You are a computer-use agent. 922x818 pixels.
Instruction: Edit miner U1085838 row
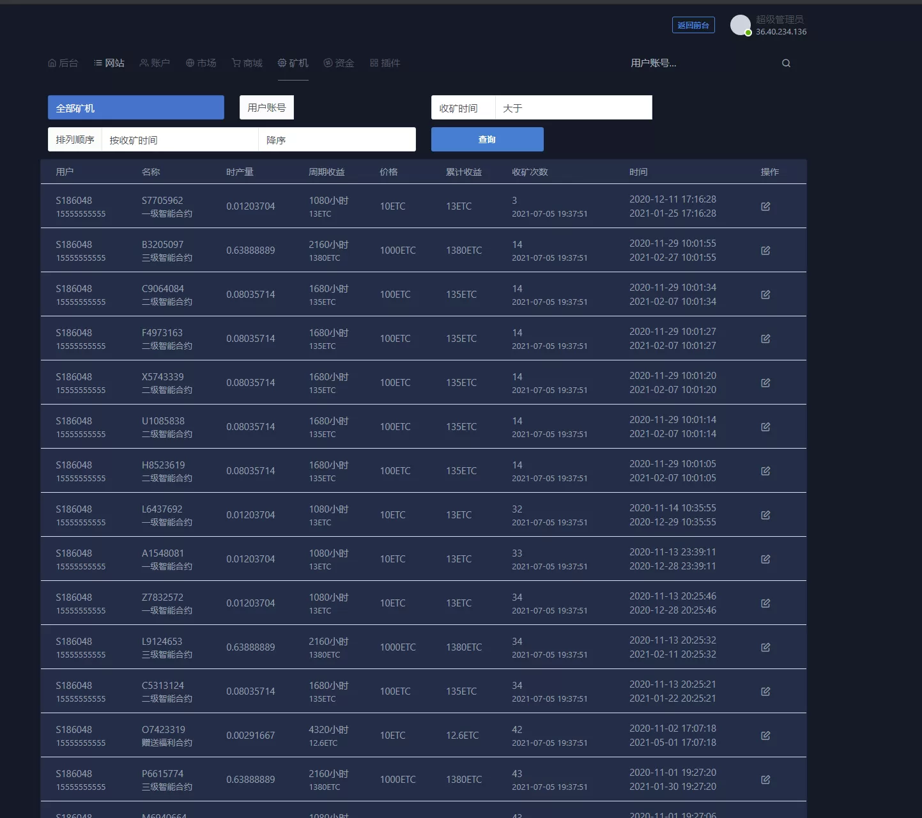[x=765, y=427]
